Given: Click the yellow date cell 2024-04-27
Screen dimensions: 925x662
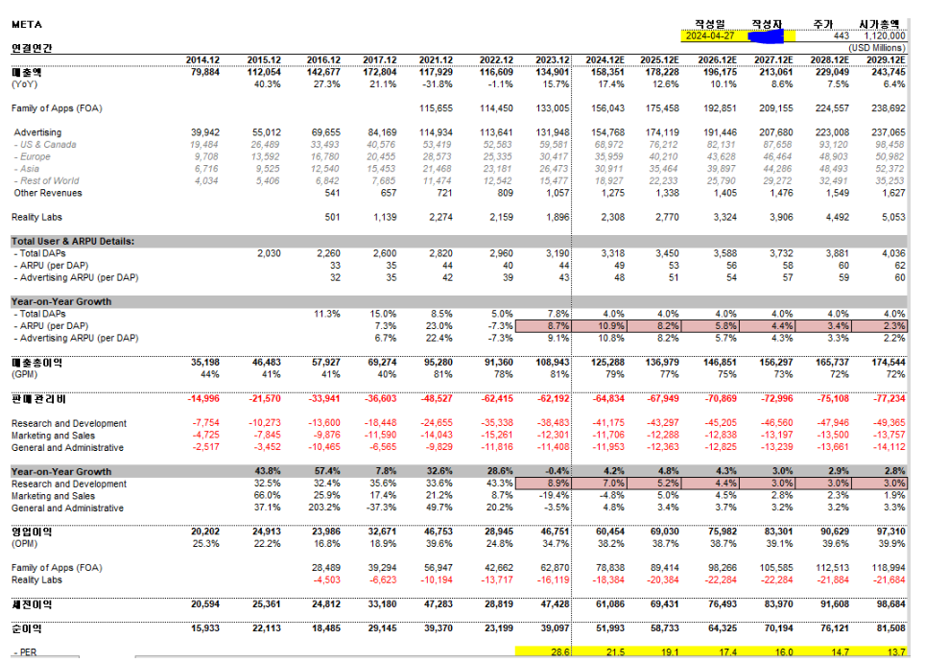Looking at the screenshot, I should click(x=710, y=36).
